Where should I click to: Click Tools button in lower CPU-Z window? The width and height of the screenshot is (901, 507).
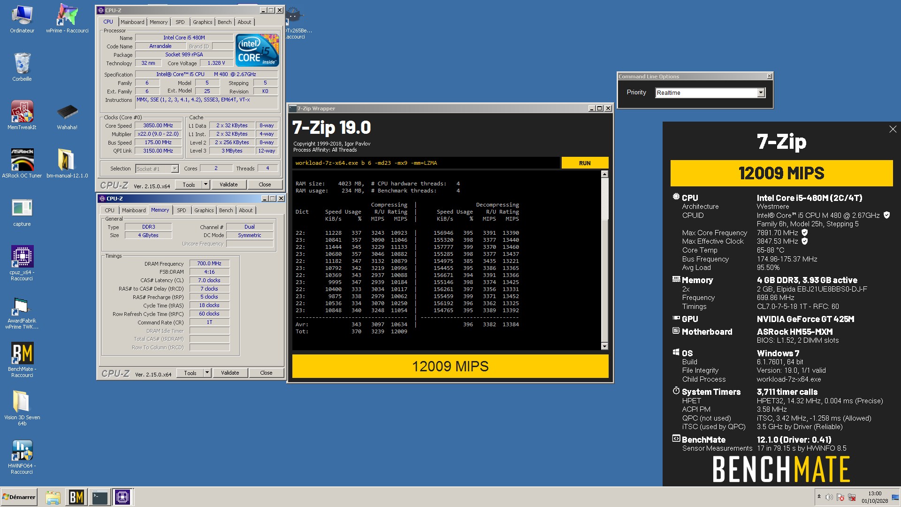pos(190,373)
